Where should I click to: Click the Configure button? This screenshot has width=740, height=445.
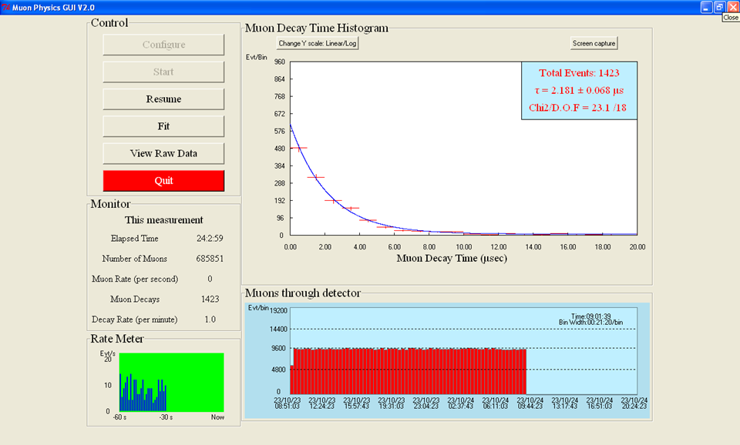163,45
